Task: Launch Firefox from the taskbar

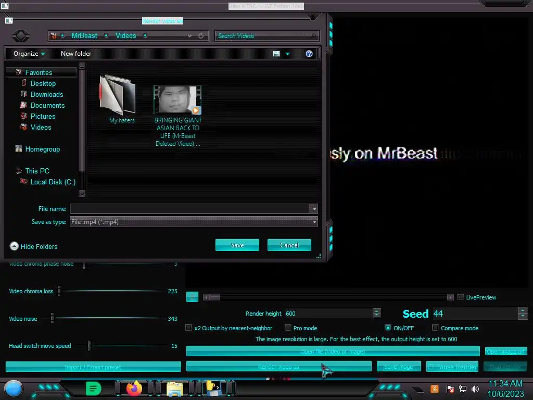Action: point(134,388)
